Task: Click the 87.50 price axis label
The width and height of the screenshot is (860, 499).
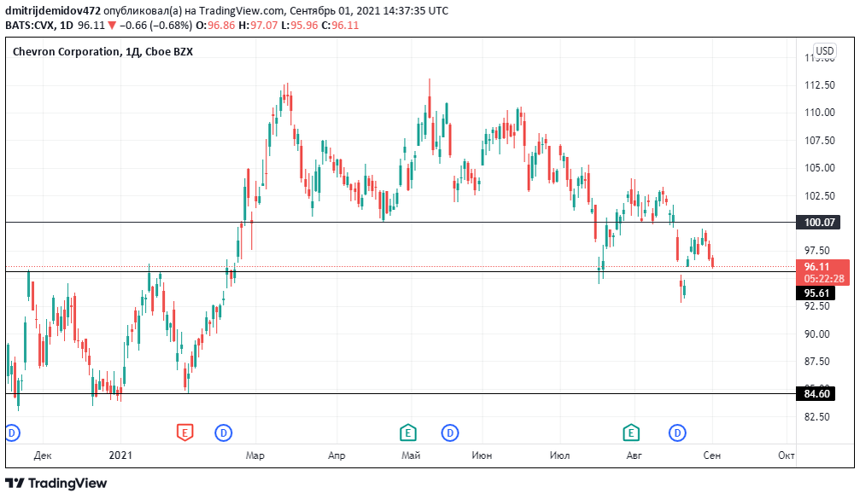Action: point(816,361)
